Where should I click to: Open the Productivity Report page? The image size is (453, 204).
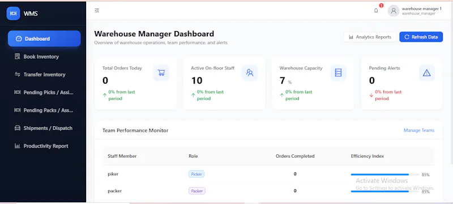click(44, 146)
